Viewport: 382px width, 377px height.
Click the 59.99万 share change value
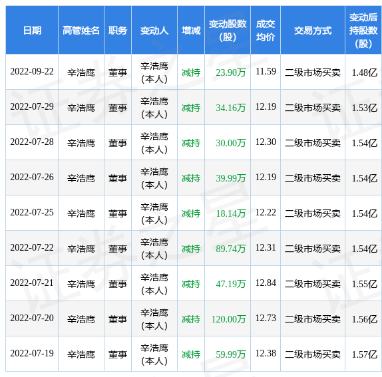tap(231, 354)
